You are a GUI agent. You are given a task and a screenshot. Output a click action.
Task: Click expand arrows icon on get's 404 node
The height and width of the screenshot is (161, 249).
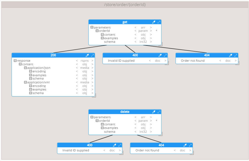[236, 55]
